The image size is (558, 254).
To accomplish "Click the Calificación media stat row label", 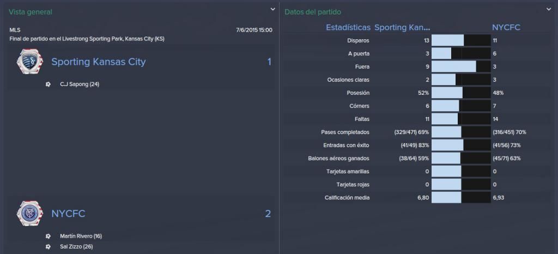I will pos(347,198).
